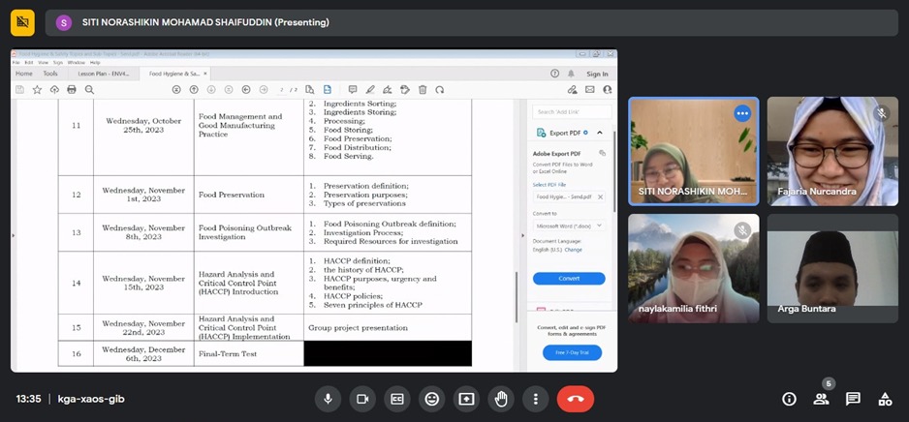
Task: Click the Search 'Add Link' input field
Action: click(572, 112)
